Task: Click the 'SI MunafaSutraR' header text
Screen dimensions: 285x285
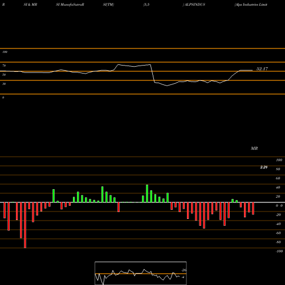Action: tap(70, 5)
